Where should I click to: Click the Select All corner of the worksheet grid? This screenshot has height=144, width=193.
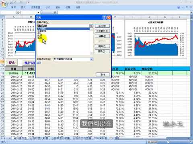(2, 17)
